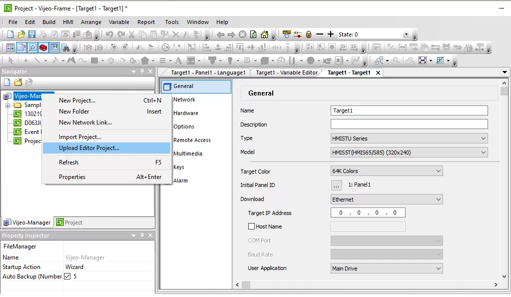Viewport: 511px width, 297px height.
Task: Click the new folder icon in Navigator
Action: (18, 82)
